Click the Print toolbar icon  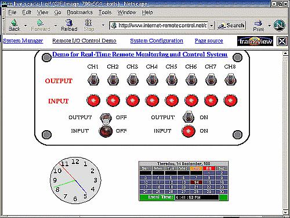coord(259,26)
